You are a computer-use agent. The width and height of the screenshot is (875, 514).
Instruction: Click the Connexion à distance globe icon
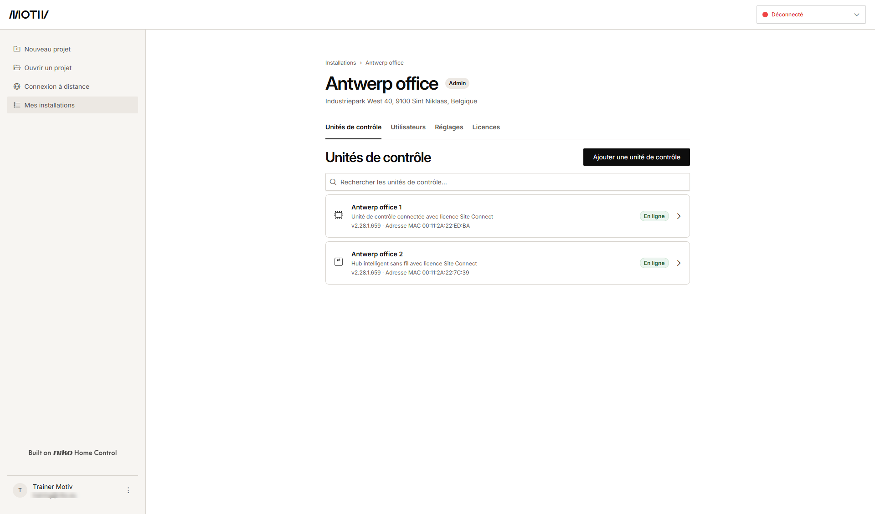pos(17,87)
